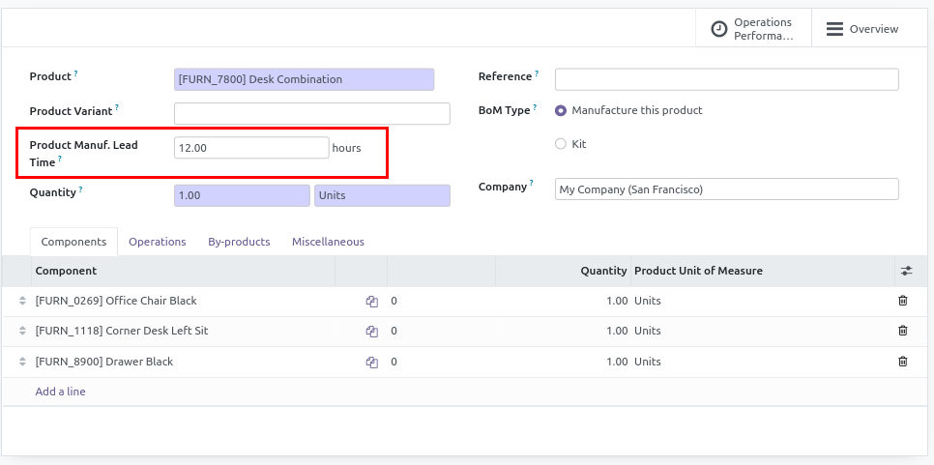The height and width of the screenshot is (465, 934).
Task: Focus the Reference input field
Action: pyautogui.click(x=727, y=80)
